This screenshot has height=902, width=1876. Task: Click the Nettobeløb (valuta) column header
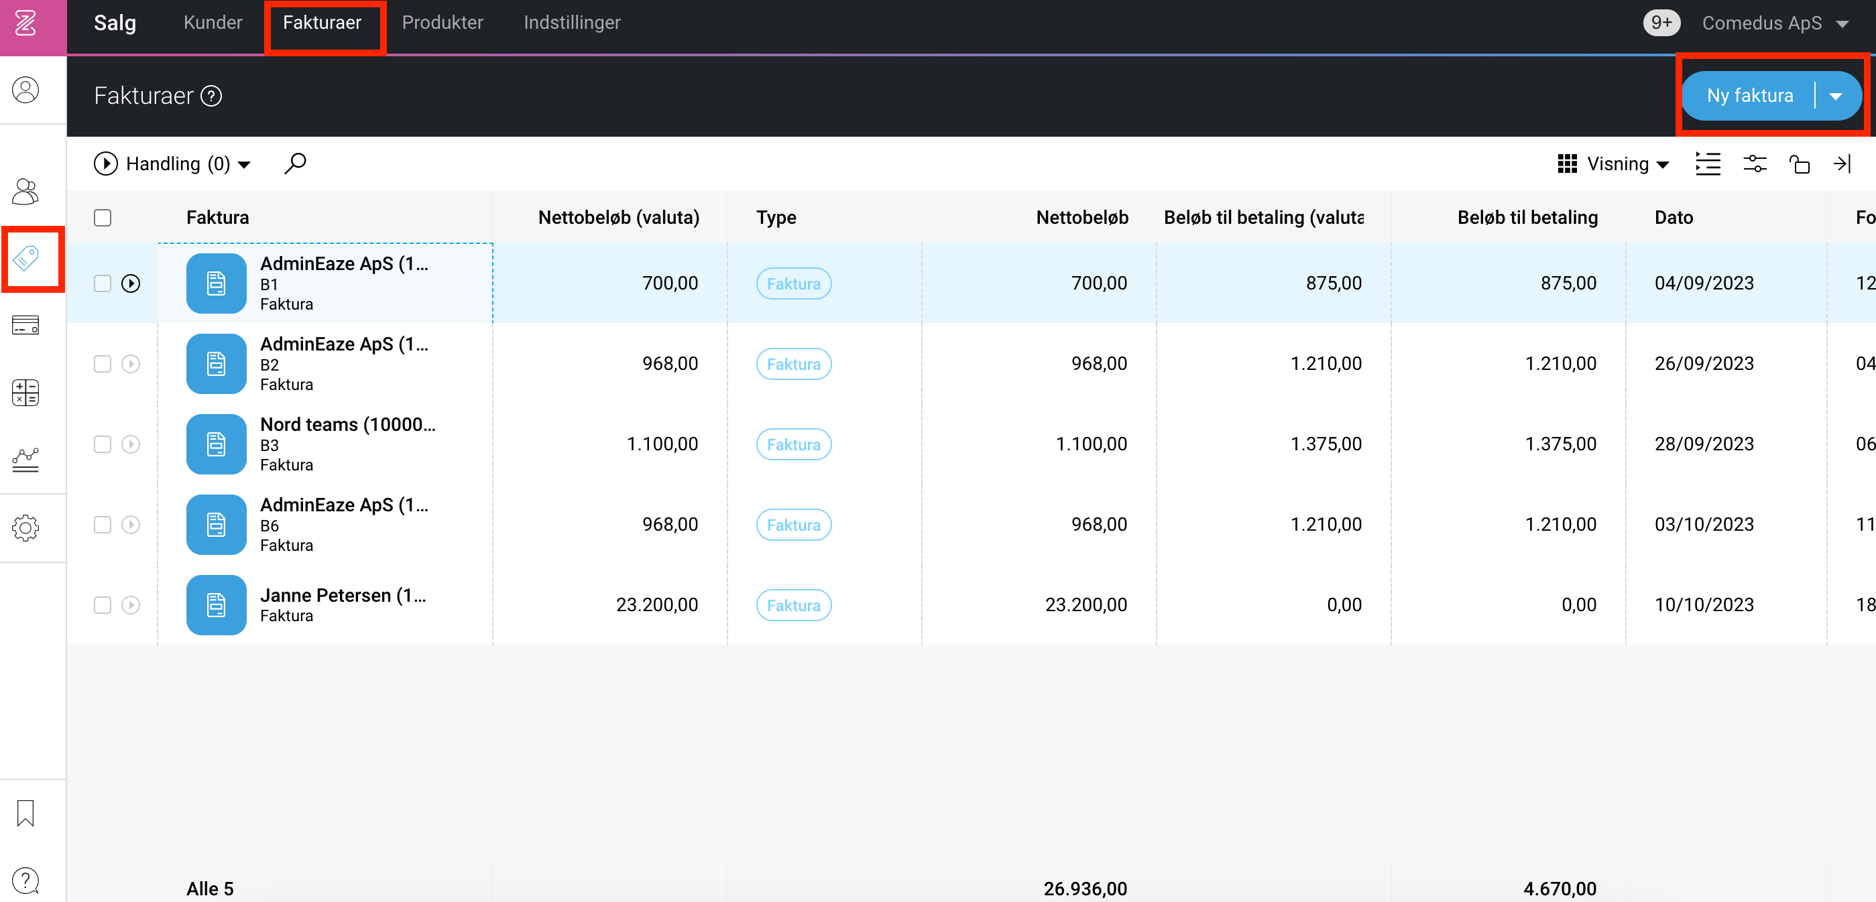(618, 218)
